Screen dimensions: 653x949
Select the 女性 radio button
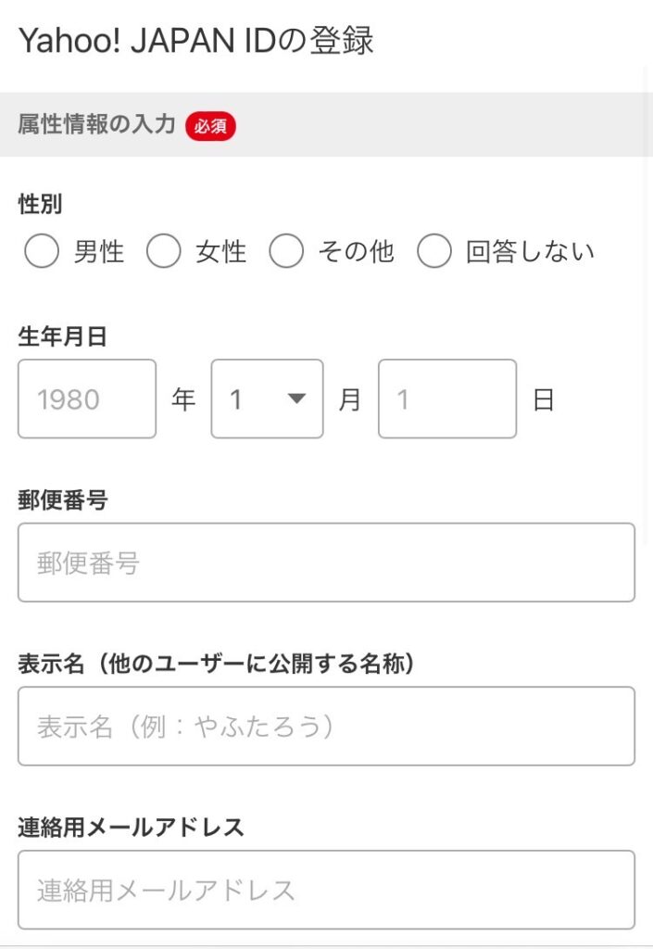163,251
